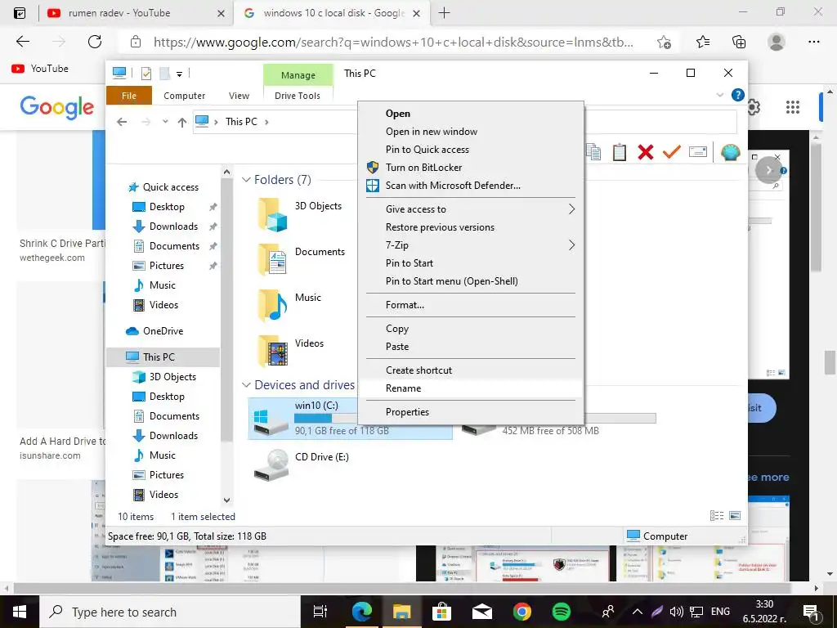837x628 pixels.
Task: Open Google Chrome from the taskbar
Action: pyautogui.click(x=521, y=612)
